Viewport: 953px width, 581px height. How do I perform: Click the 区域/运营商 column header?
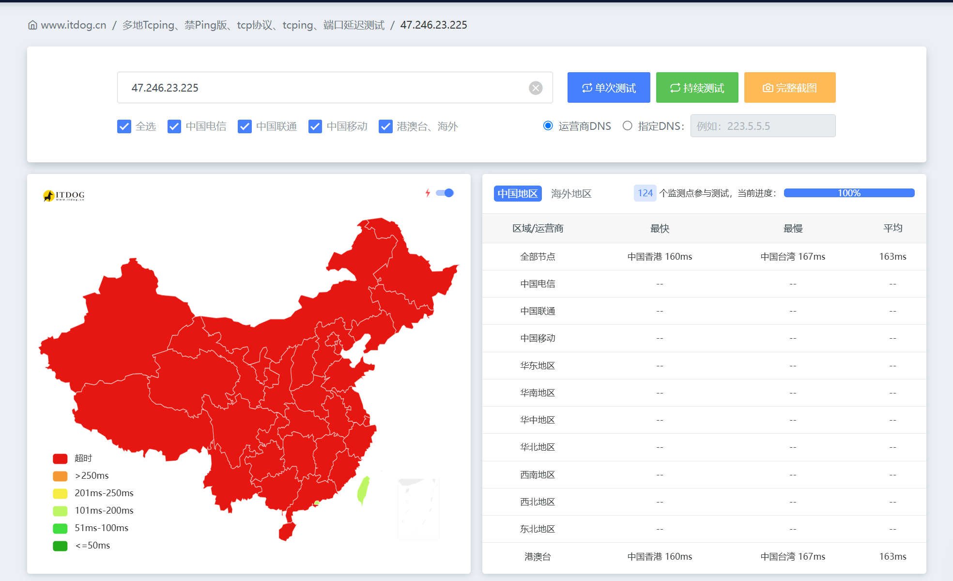click(538, 228)
